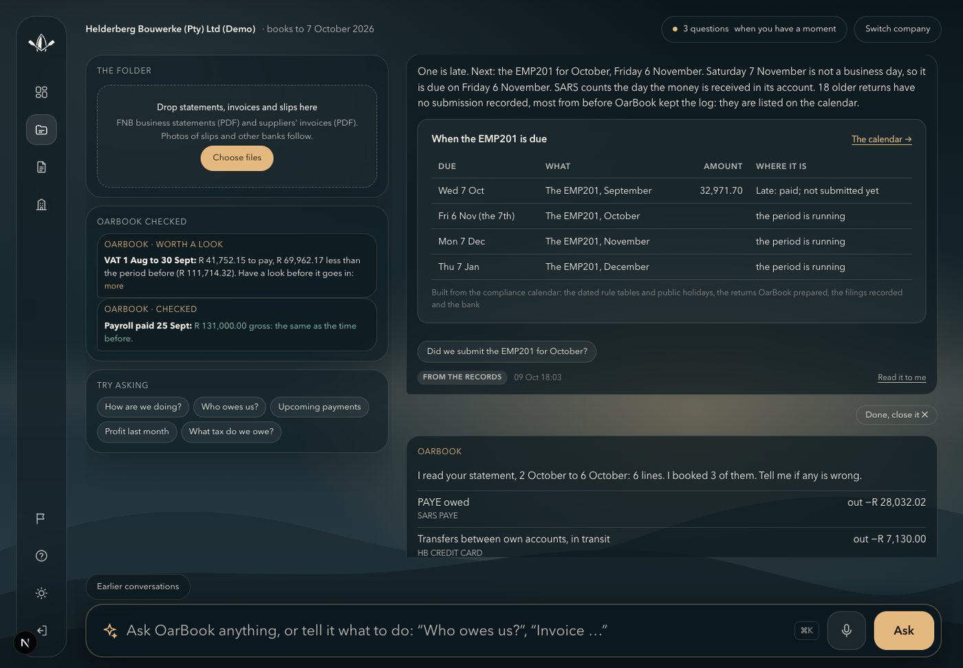
Task: Focus the Ask OarBook input field
Action: click(454, 630)
